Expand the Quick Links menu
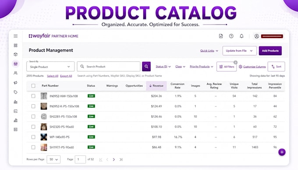Image resolution: width=298 pixels, height=170 pixels. tap(209, 51)
